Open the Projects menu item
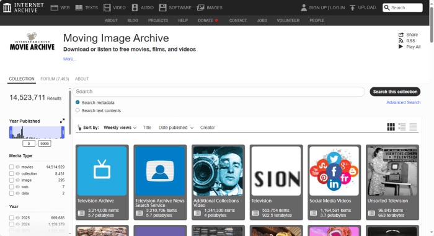This screenshot has height=236, width=434. 157,20
